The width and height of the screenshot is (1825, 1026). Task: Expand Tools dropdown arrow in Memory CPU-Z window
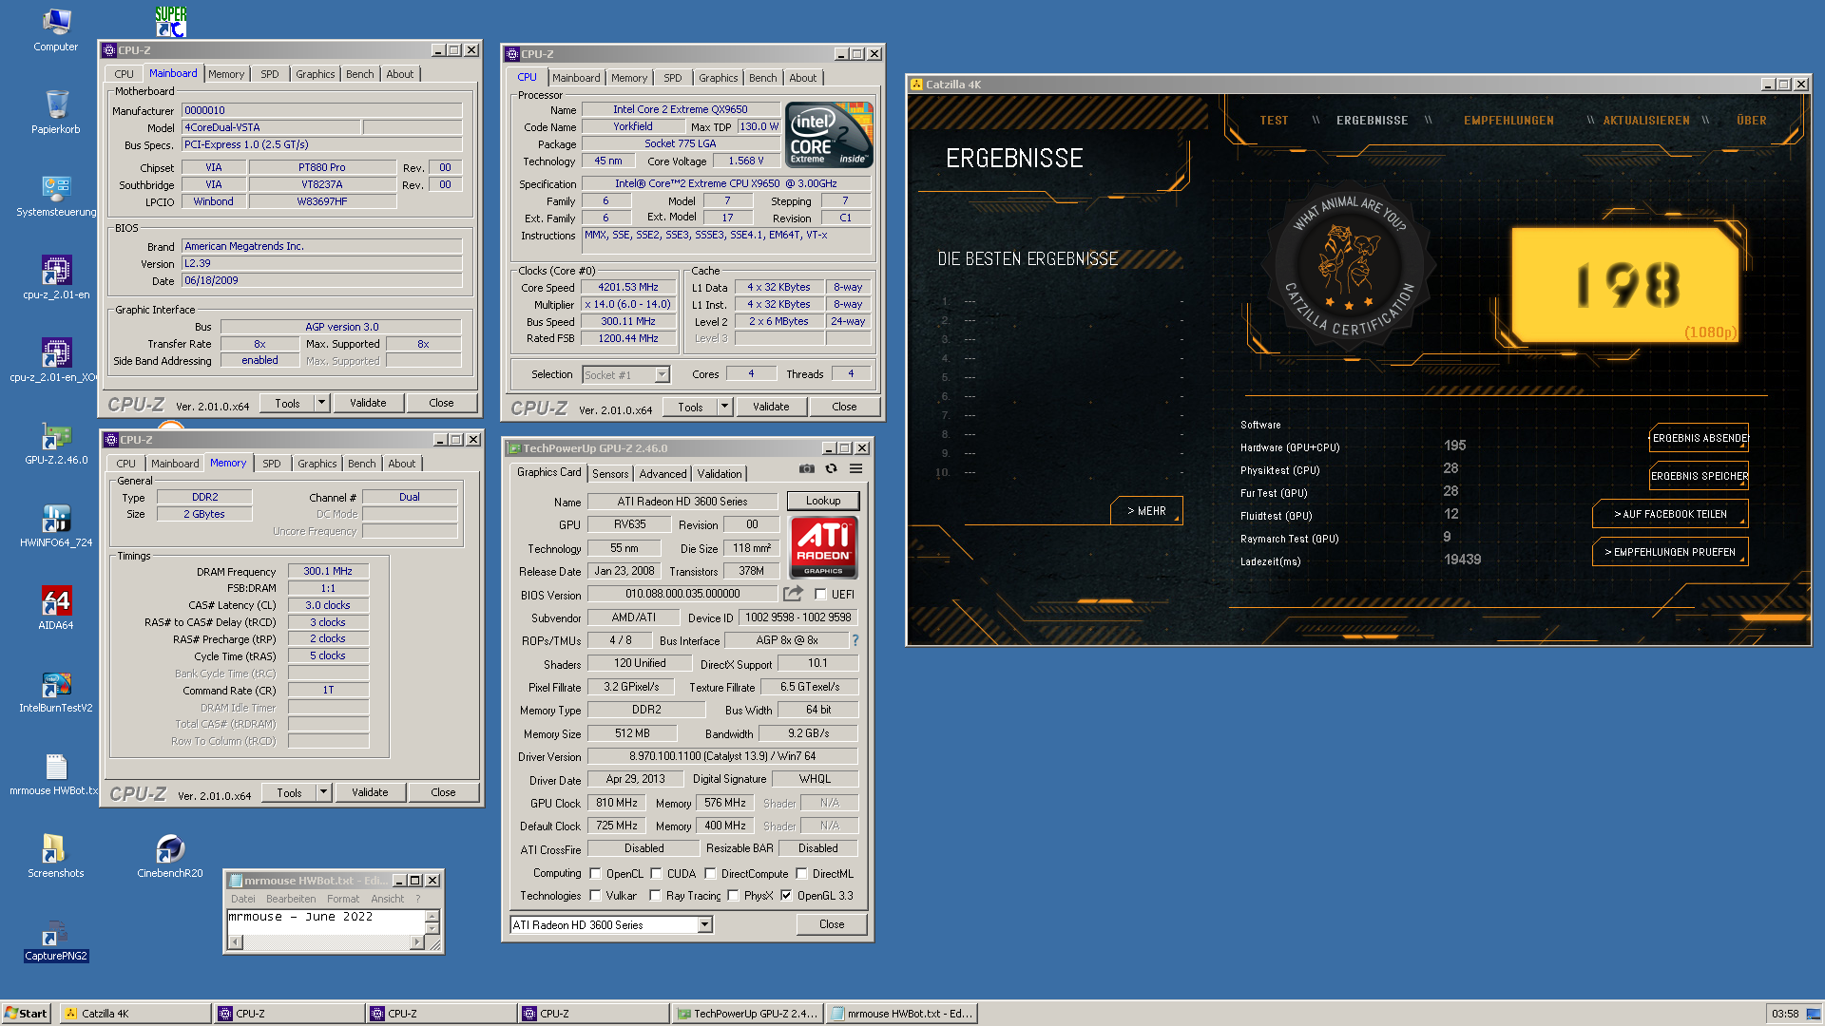click(x=323, y=792)
